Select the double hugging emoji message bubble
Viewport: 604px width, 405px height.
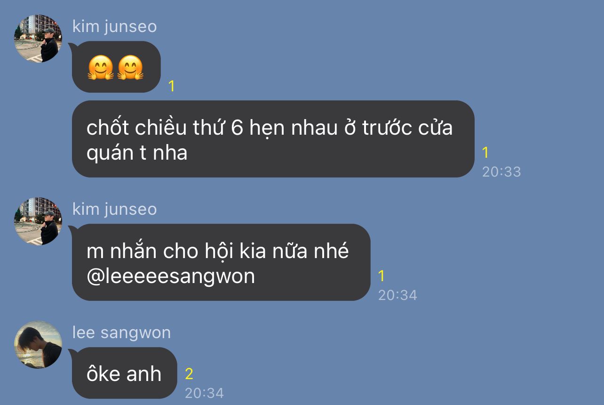[x=116, y=67]
